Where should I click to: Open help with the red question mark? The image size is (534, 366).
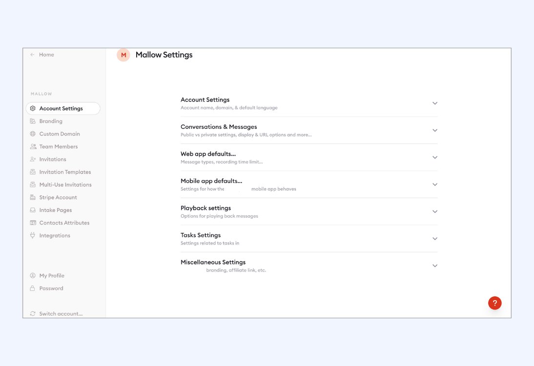pos(494,303)
